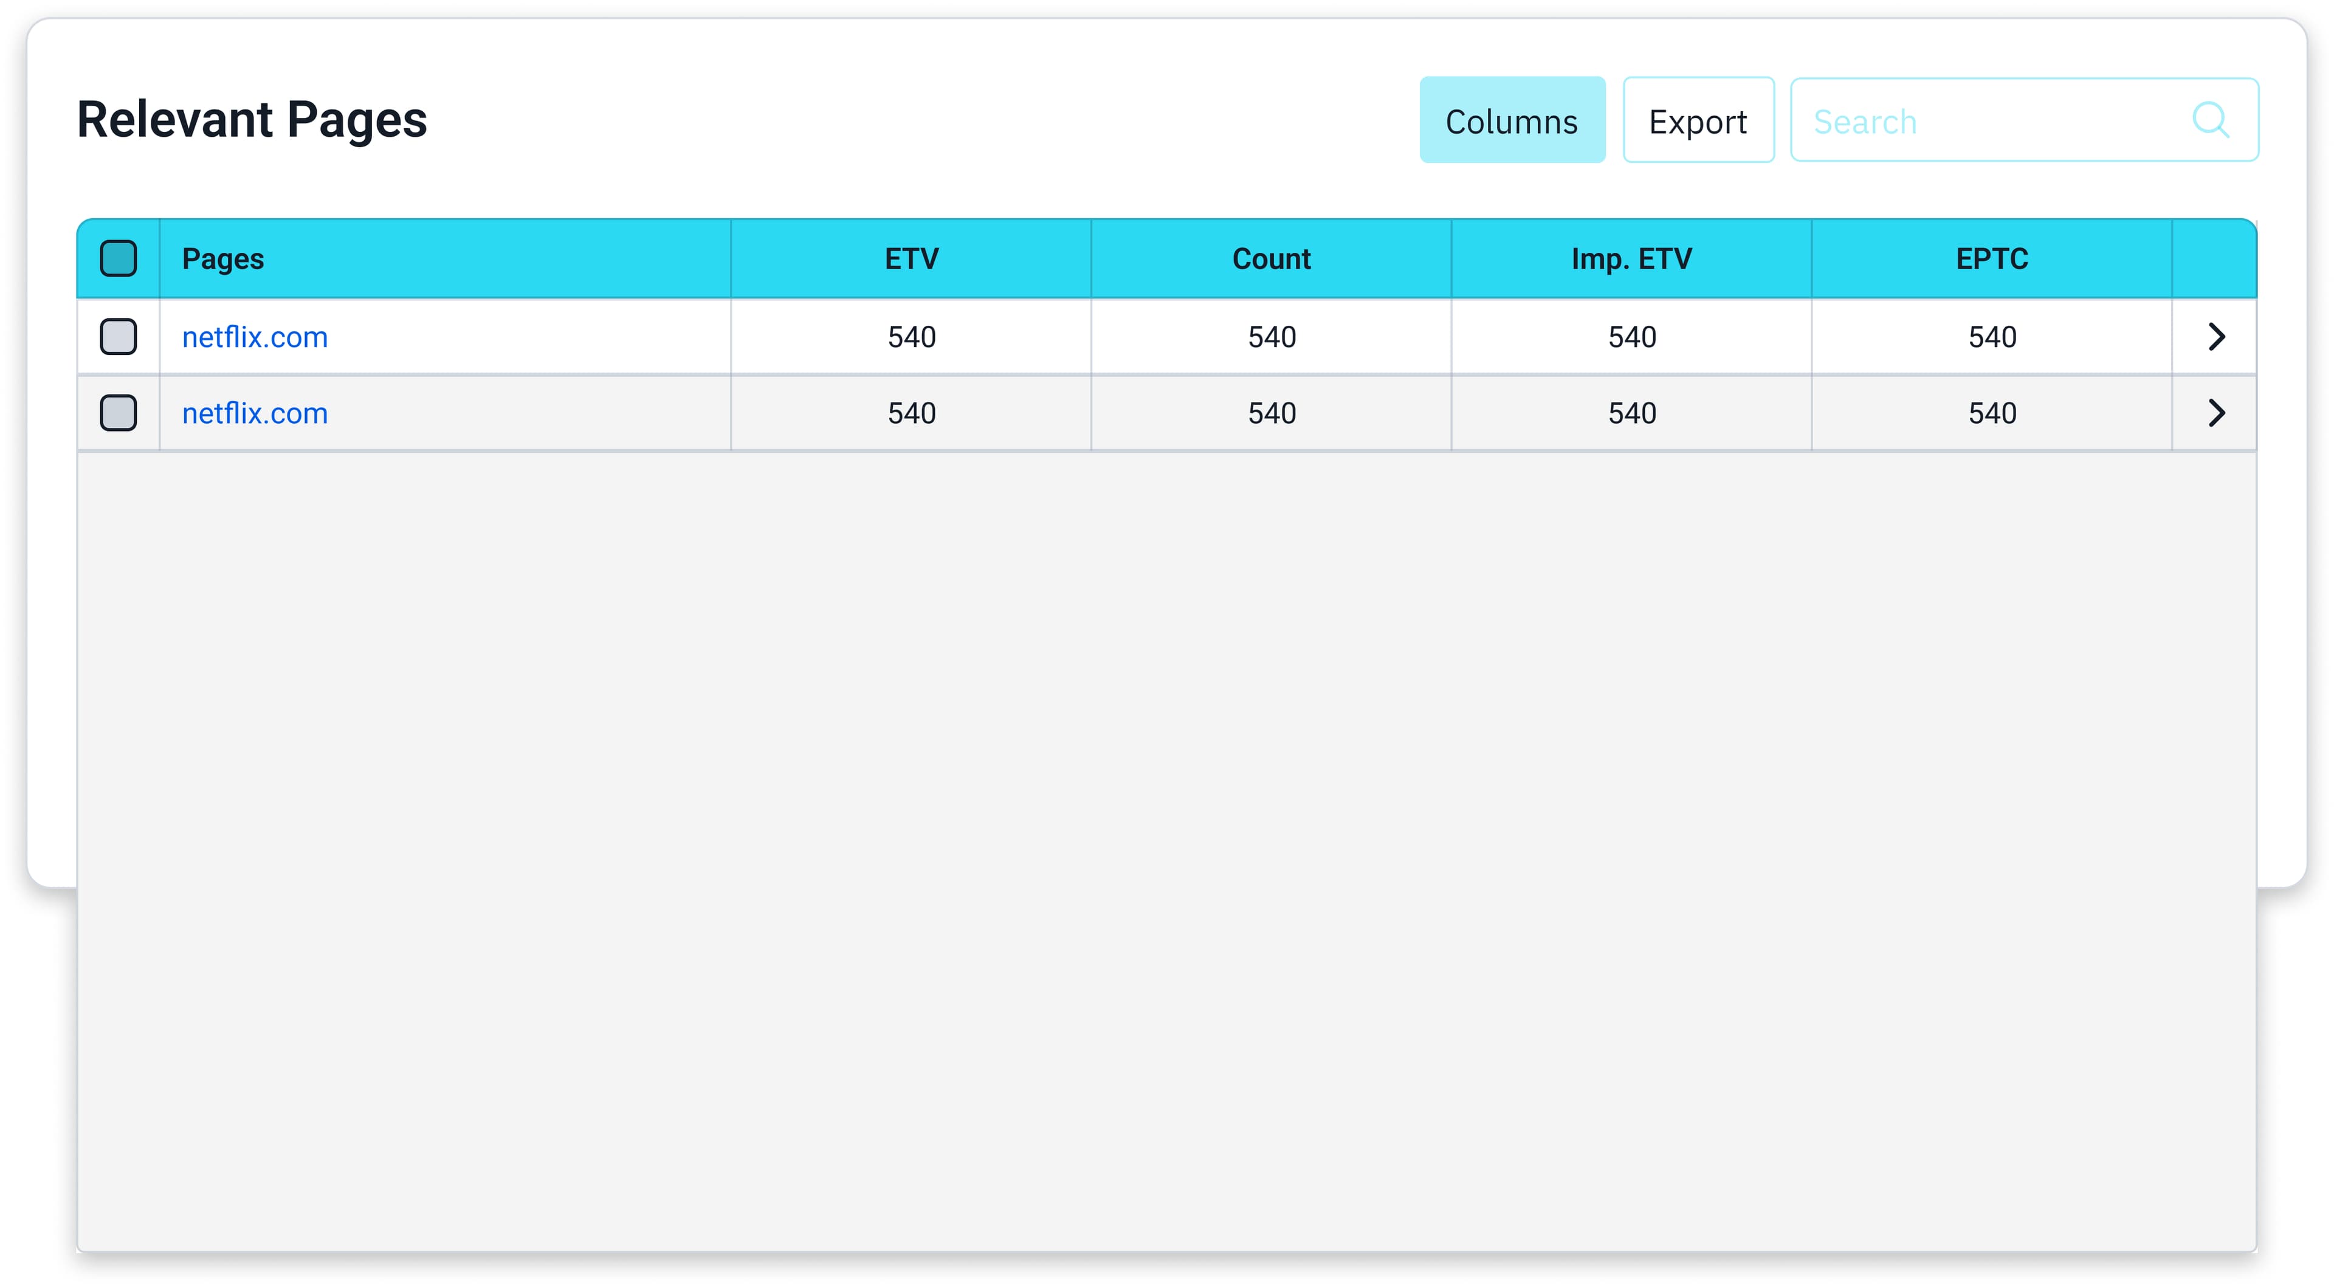Check the first netflix.com row checkbox

[x=119, y=336]
